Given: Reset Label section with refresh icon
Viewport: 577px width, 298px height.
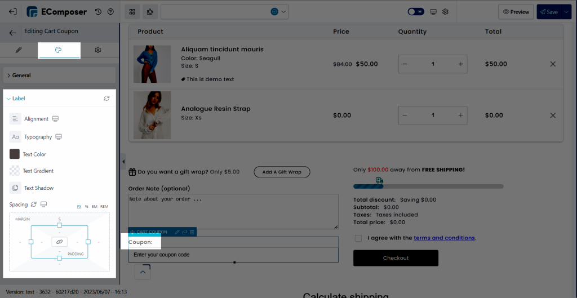Looking at the screenshot, I should click(x=106, y=98).
